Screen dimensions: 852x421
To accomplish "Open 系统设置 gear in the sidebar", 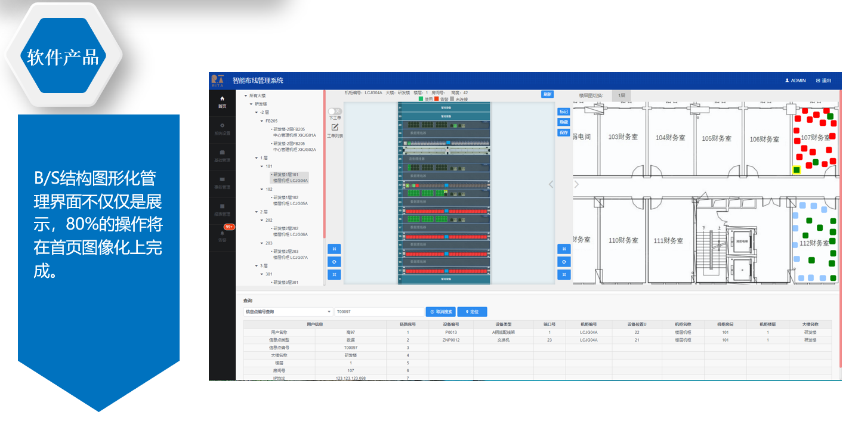I will [222, 126].
